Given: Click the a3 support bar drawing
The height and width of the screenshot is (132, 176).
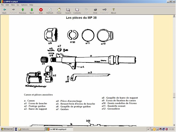Looking at the screenshot, I should click(x=90, y=77).
